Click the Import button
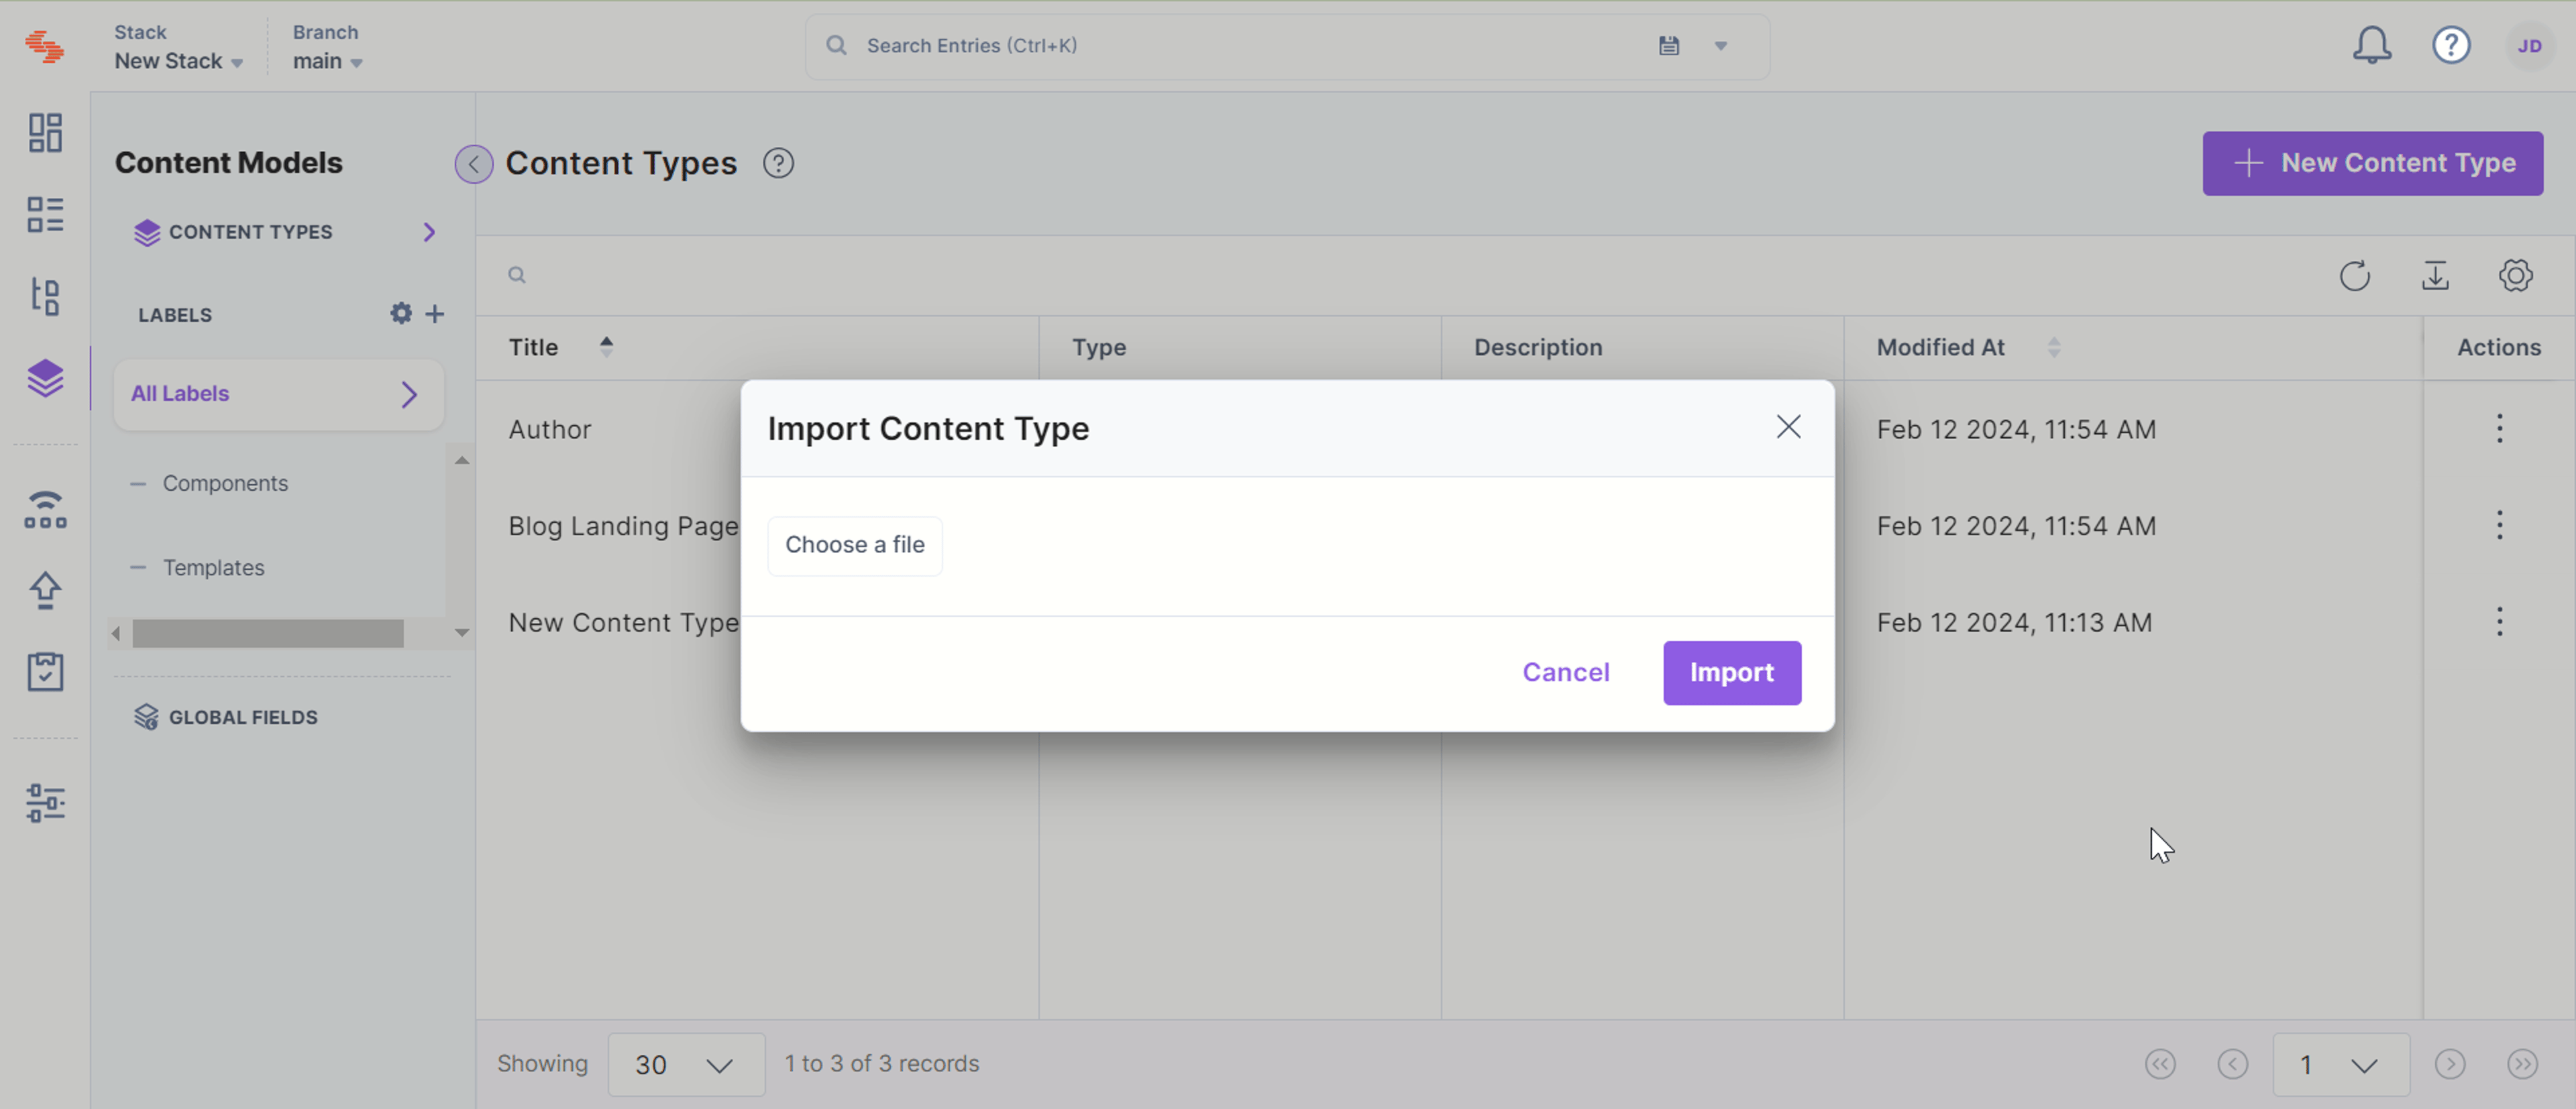The image size is (2576, 1109). tap(1731, 673)
